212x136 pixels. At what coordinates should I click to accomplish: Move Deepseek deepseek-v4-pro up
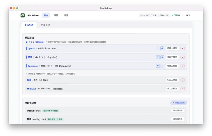click(158, 66)
